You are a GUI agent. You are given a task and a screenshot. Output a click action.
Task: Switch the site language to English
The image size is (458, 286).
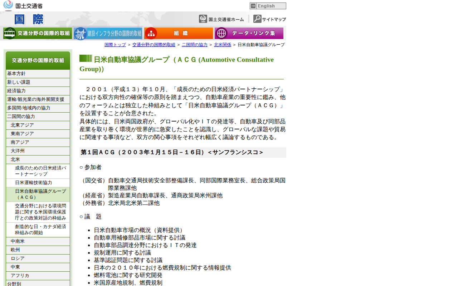(268, 6)
